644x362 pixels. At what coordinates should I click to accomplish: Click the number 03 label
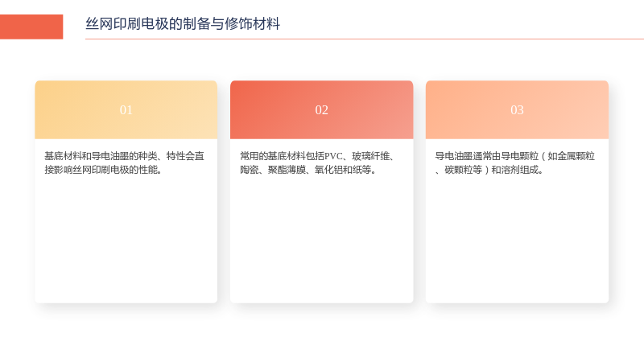[x=517, y=110]
